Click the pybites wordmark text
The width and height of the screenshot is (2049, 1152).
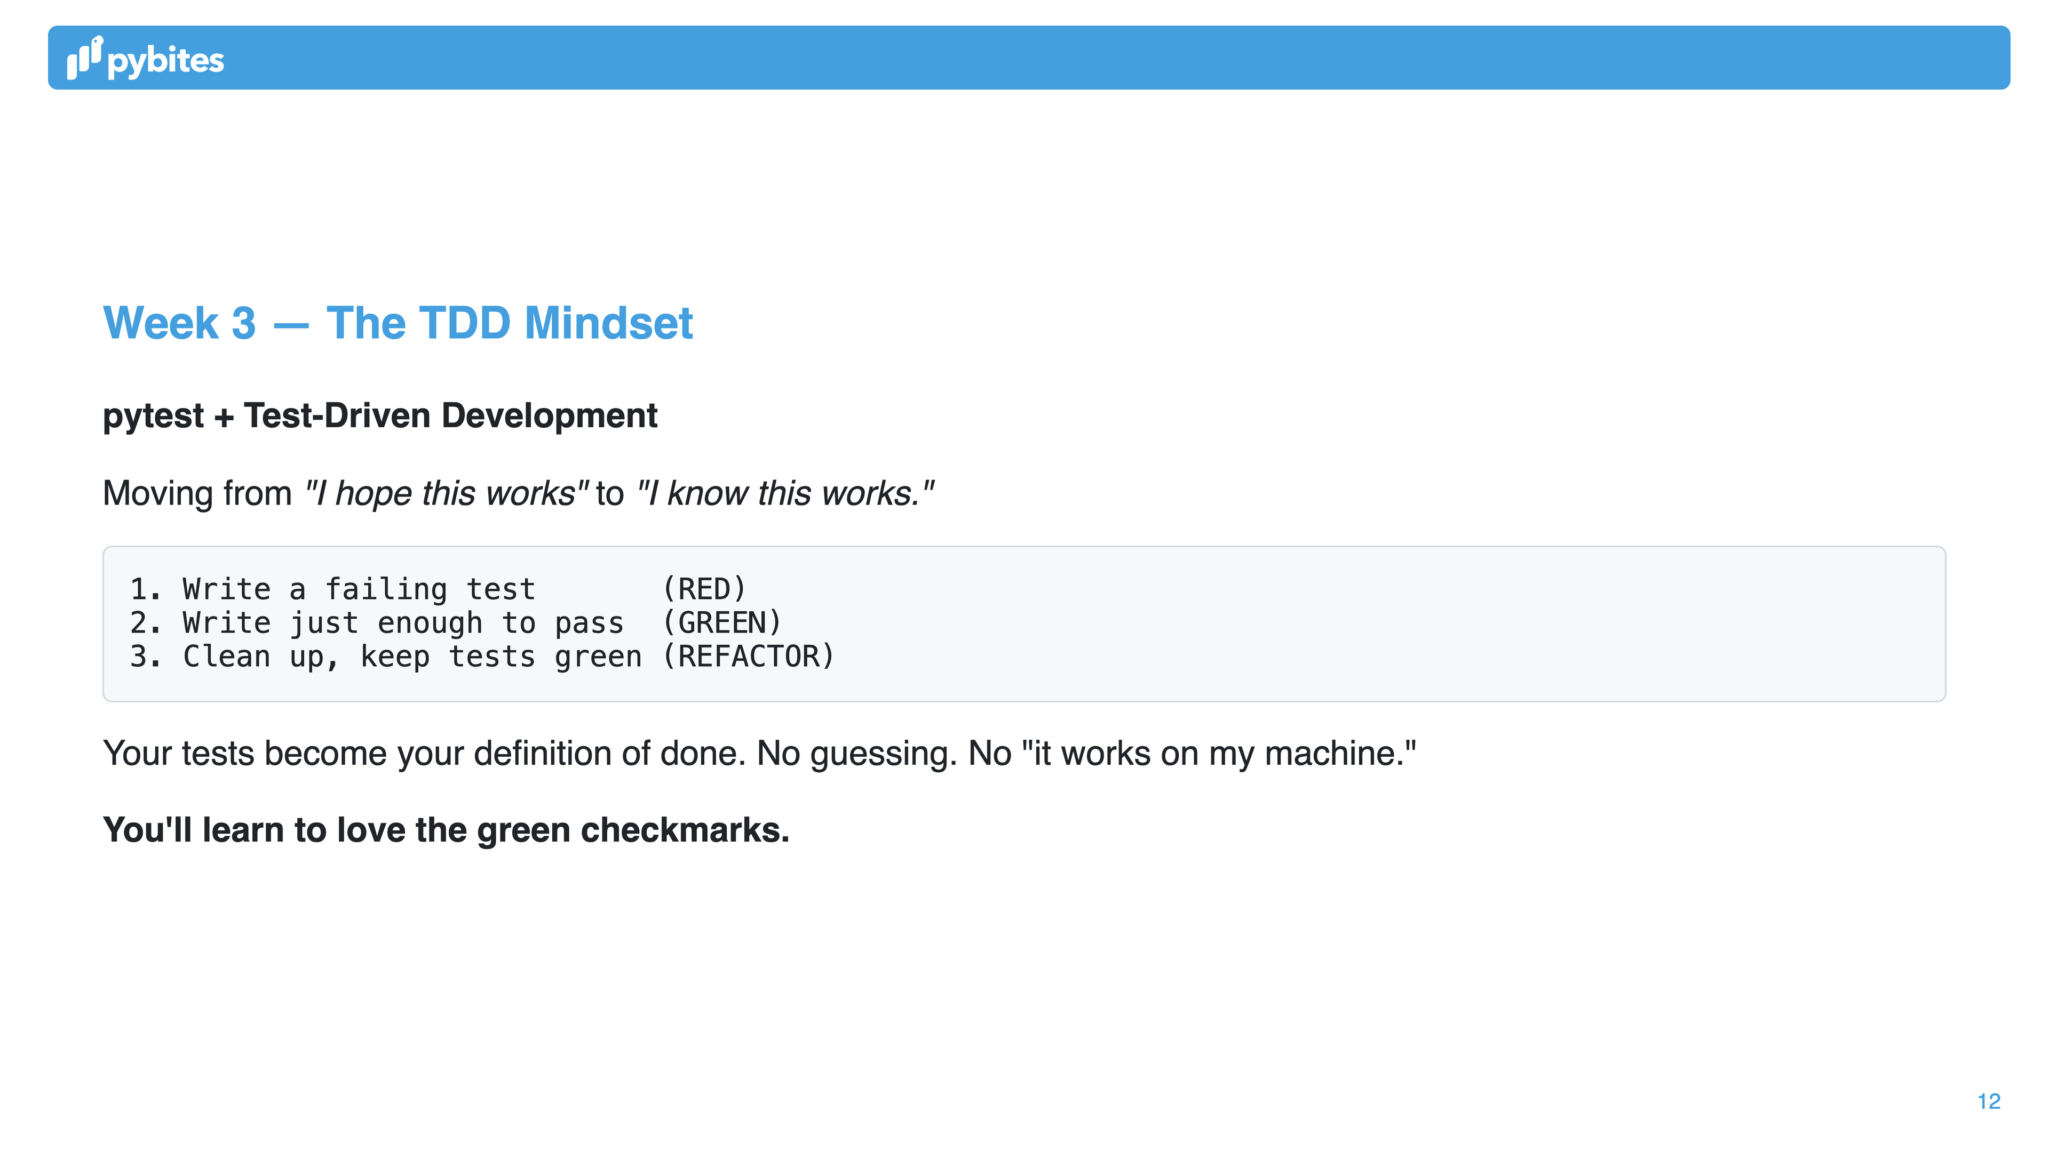point(165,61)
